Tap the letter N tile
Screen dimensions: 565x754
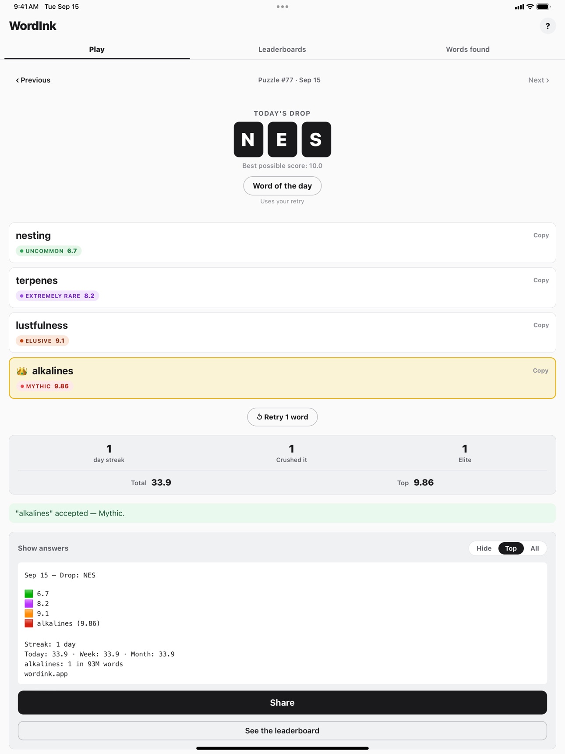[248, 139]
